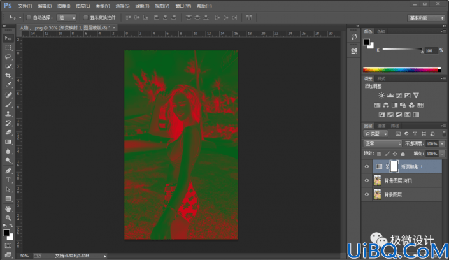
Task: Open the 填充 fill slider arrow
Action: click(x=442, y=154)
